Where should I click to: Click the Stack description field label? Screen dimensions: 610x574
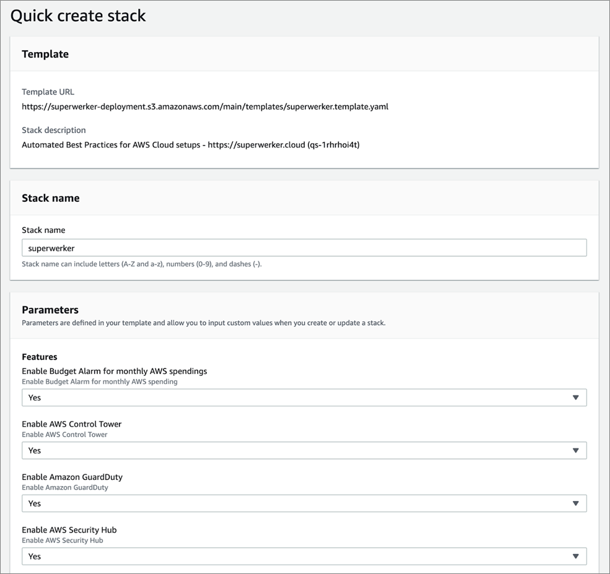(x=54, y=130)
